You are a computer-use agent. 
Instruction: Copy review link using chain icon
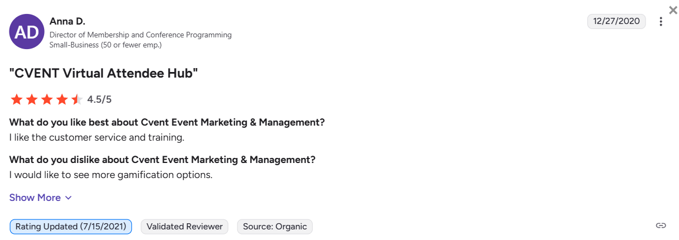point(661,225)
